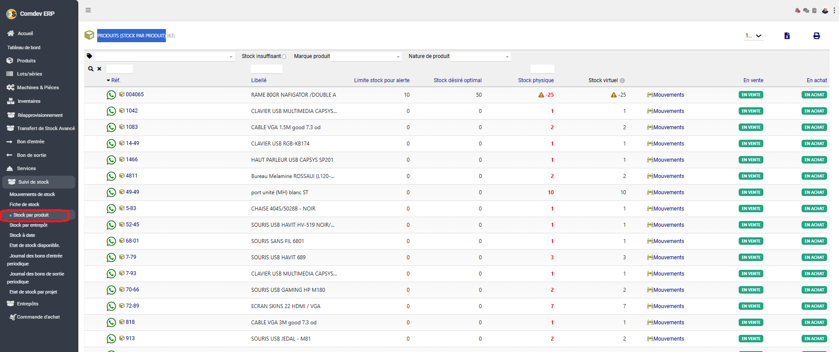The width and height of the screenshot is (839, 352).
Task: Click EN VENTE badge for product 1042
Action: pyautogui.click(x=751, y=111)
